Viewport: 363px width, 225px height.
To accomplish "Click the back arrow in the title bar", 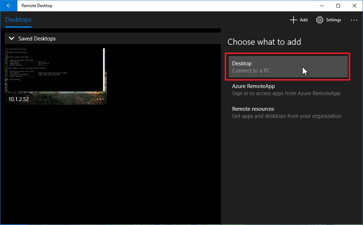I will click(8, 6).
